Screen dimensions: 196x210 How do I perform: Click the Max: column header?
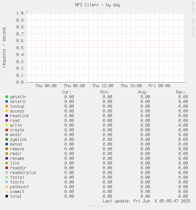(x=181, y=92)
